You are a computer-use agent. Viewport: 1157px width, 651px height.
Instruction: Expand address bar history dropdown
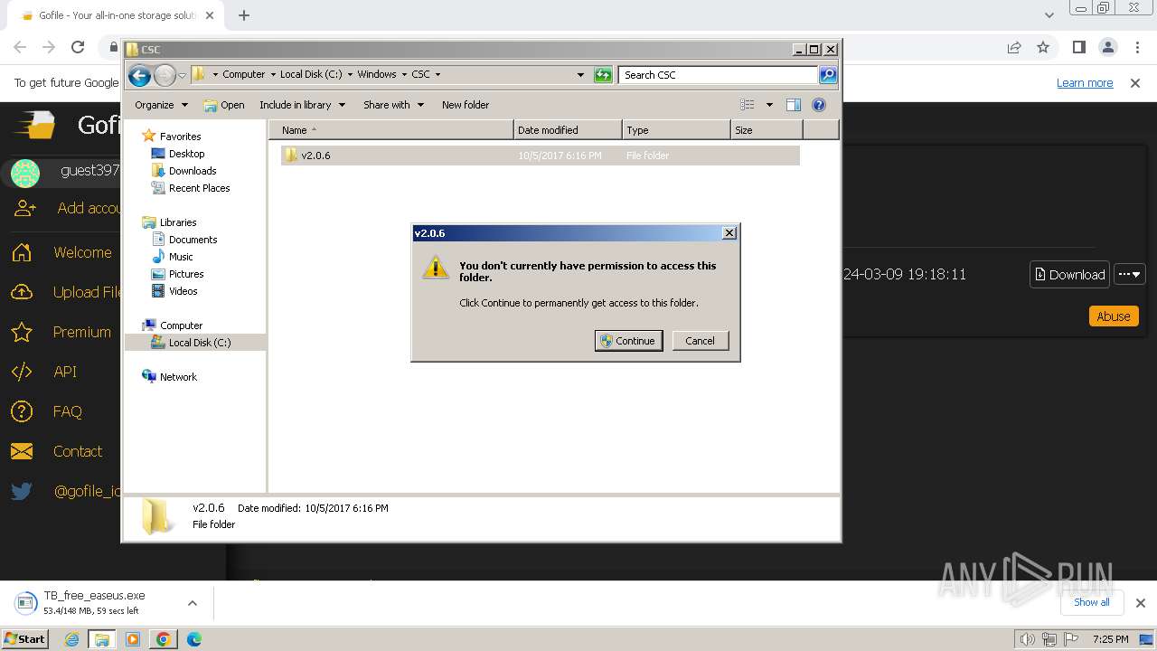pyautogui.click(x=580, y=75)
